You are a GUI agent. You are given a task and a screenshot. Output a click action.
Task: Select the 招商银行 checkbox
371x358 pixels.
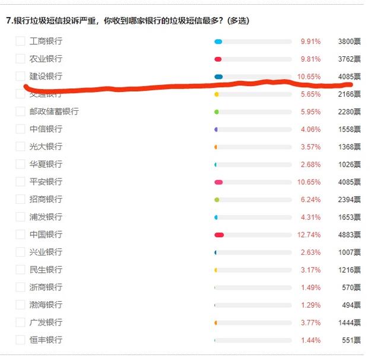[x=20, y=199]
